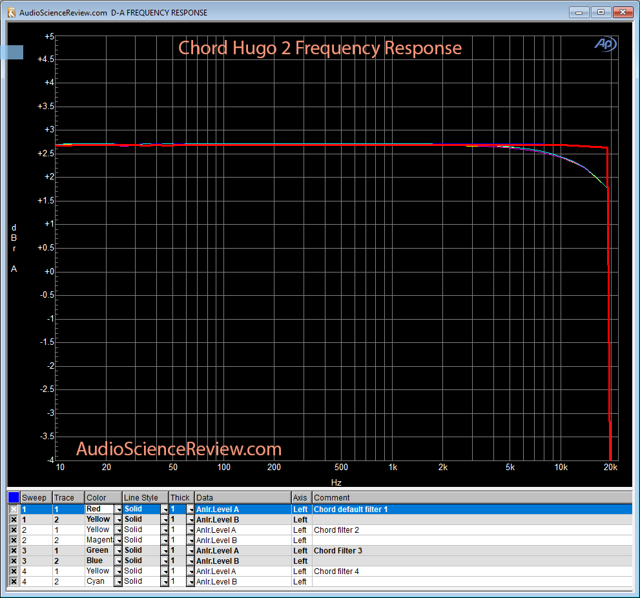Select the 'Chord Filter 3' comment cell

(472, 551)
